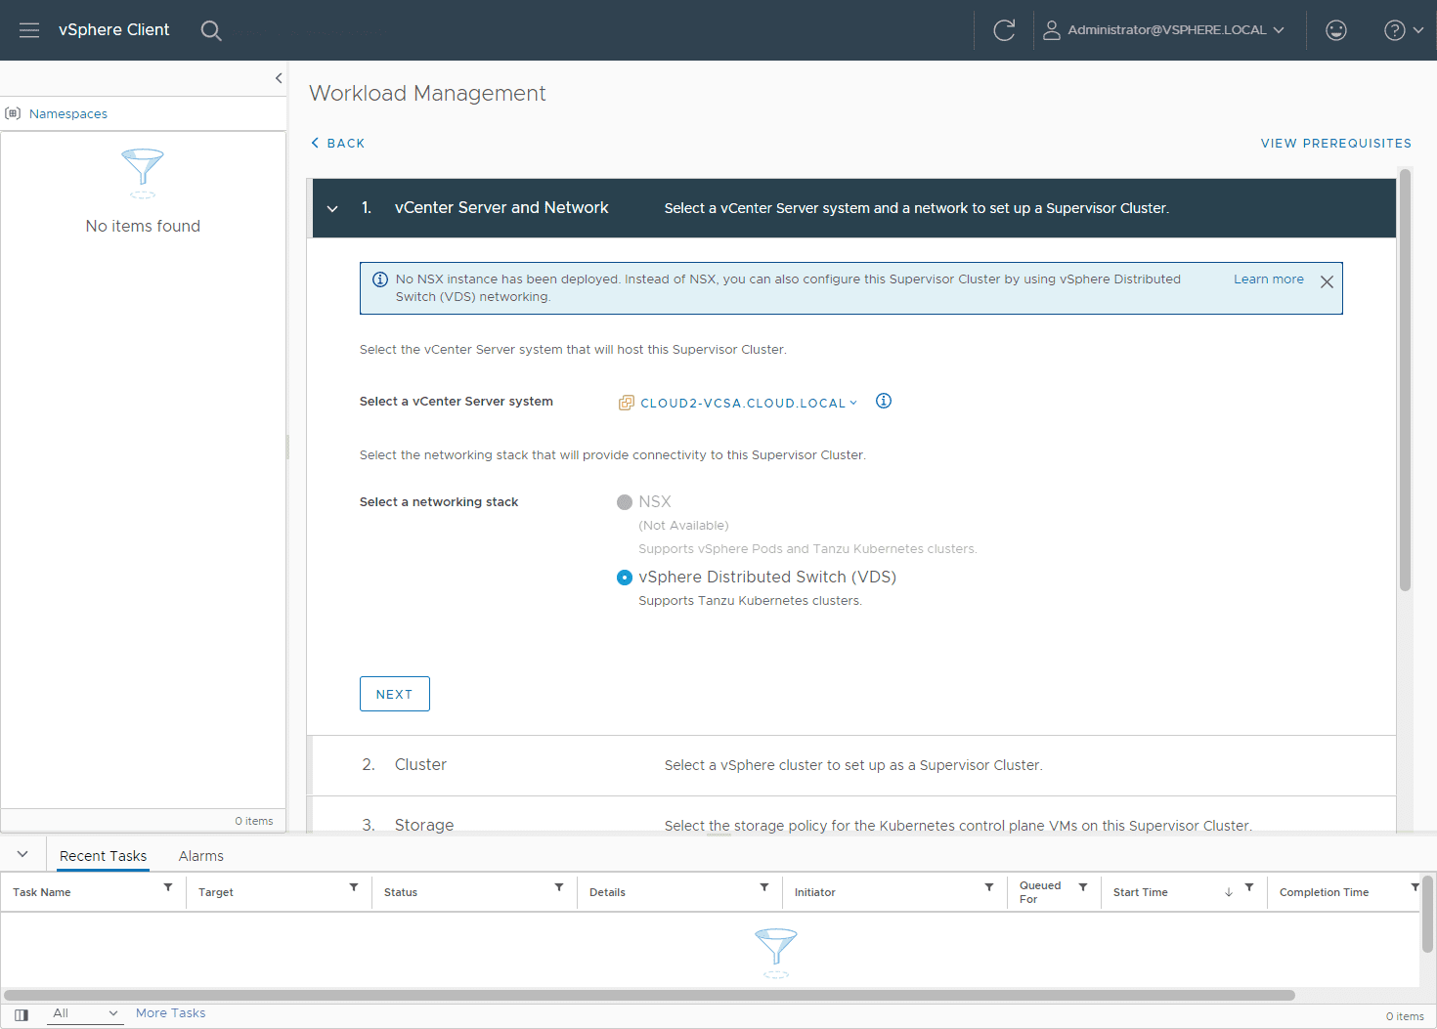Screen dimensions: 1437x1029
Task: Sort by the Details column header
Action: click(607, 892)
